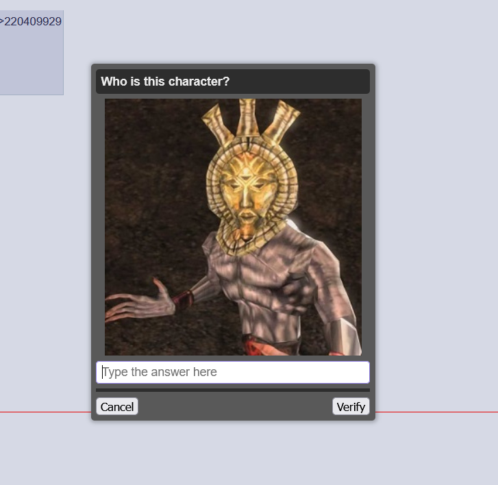Click the Verify button
The image size is (498, 485).
(351, 406)
